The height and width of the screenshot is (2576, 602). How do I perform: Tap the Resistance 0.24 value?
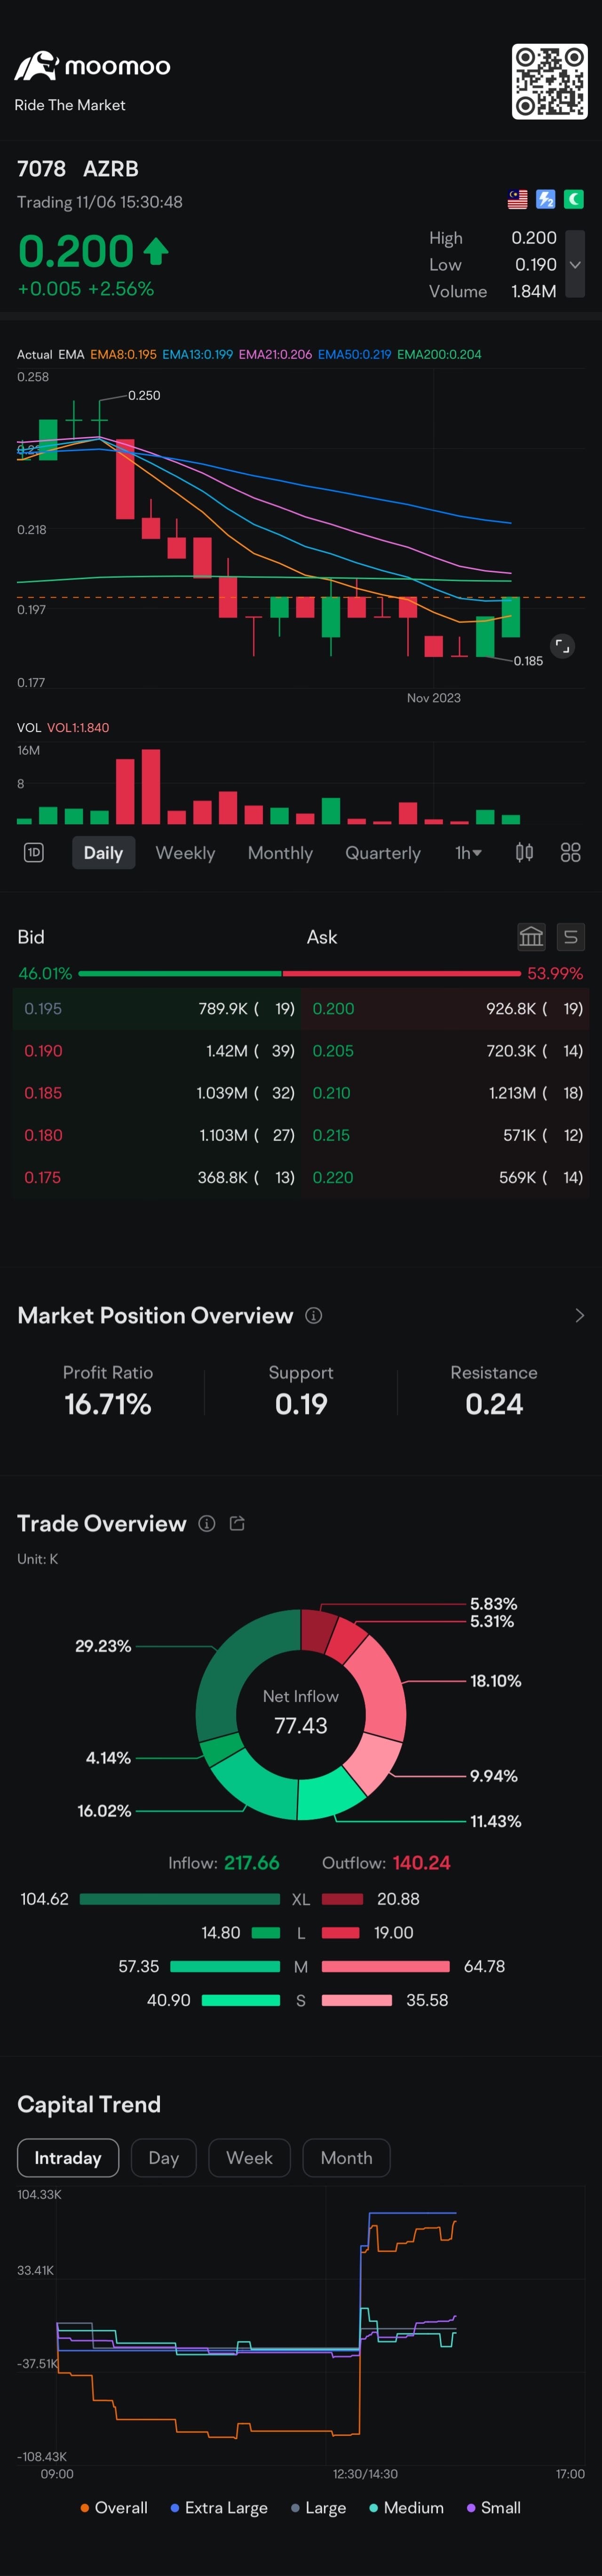[494, 1404]
